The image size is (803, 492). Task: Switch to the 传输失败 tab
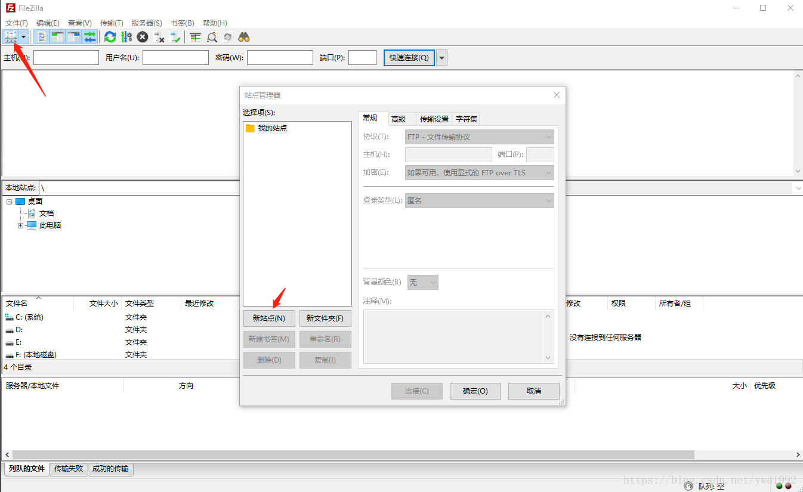click(69, 469)
